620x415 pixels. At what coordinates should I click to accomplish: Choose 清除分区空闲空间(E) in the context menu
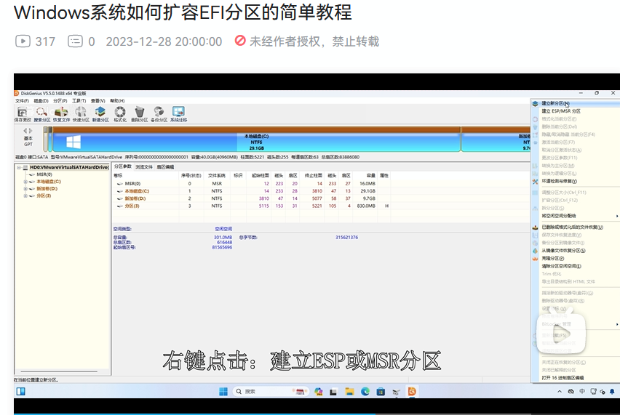tap(576, 266)
